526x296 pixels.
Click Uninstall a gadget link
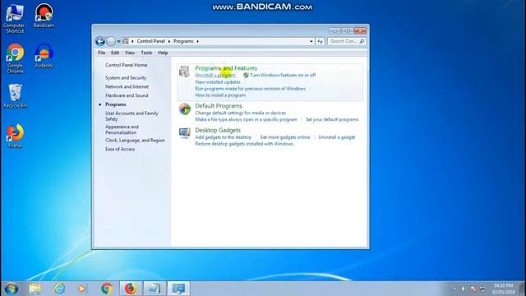click(x=336, y=137)
